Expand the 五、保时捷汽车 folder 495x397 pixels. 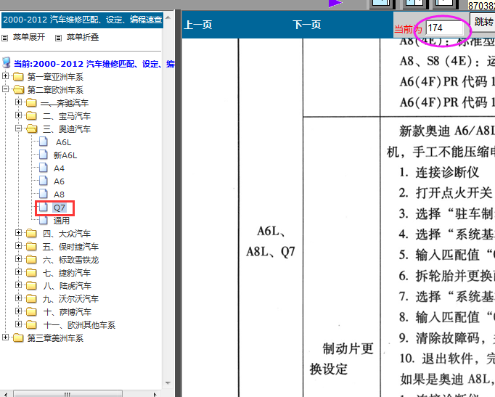point(18,246)
